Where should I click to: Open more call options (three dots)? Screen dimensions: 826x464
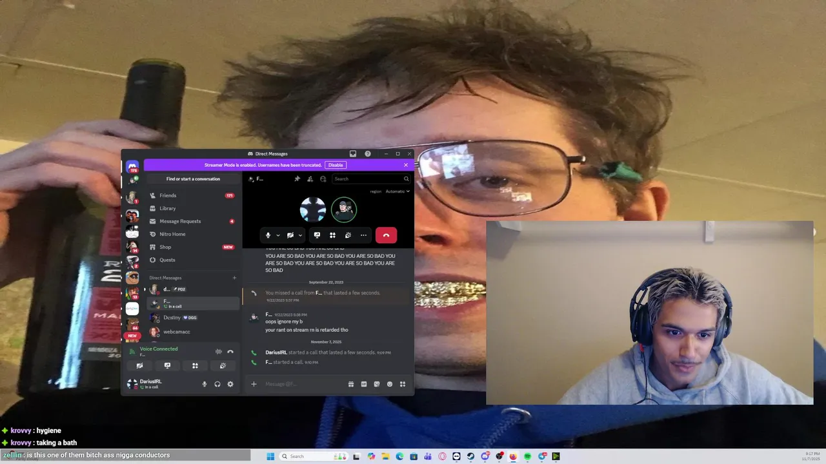[x=363, y=235]
